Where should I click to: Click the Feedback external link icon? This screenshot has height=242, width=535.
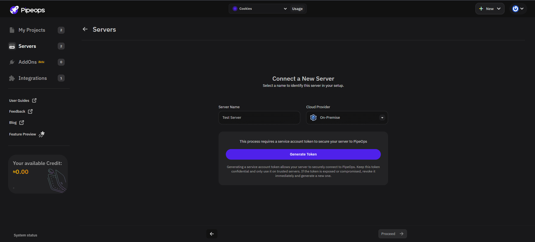click(30, 111)
